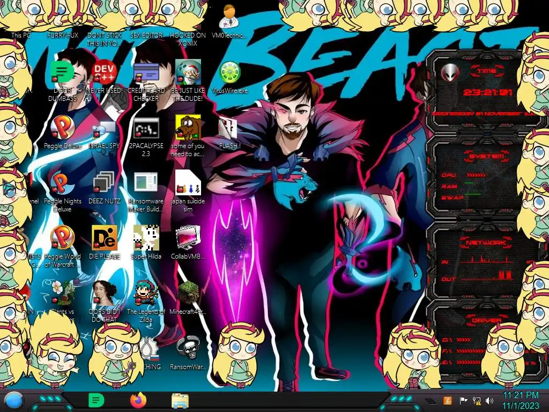This screenshot has height=412, width=549.
Task: Select the Peggle Deluxe icon
Action: 62,127
